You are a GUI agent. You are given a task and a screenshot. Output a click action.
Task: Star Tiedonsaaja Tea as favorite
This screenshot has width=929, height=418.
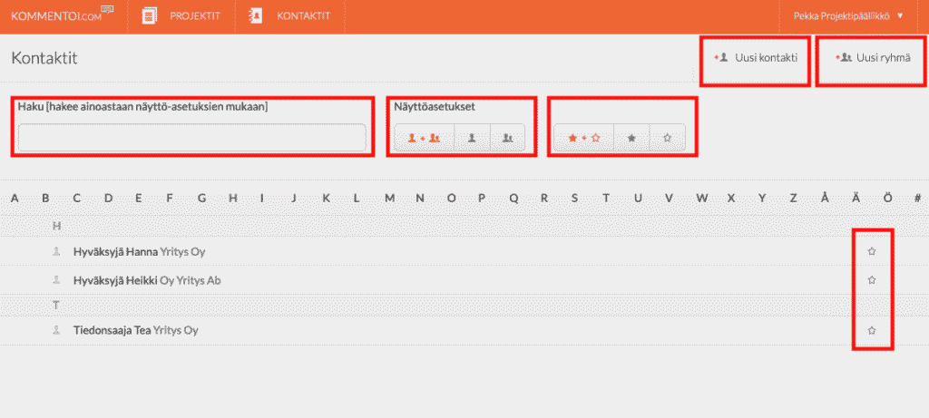point(872,331)
